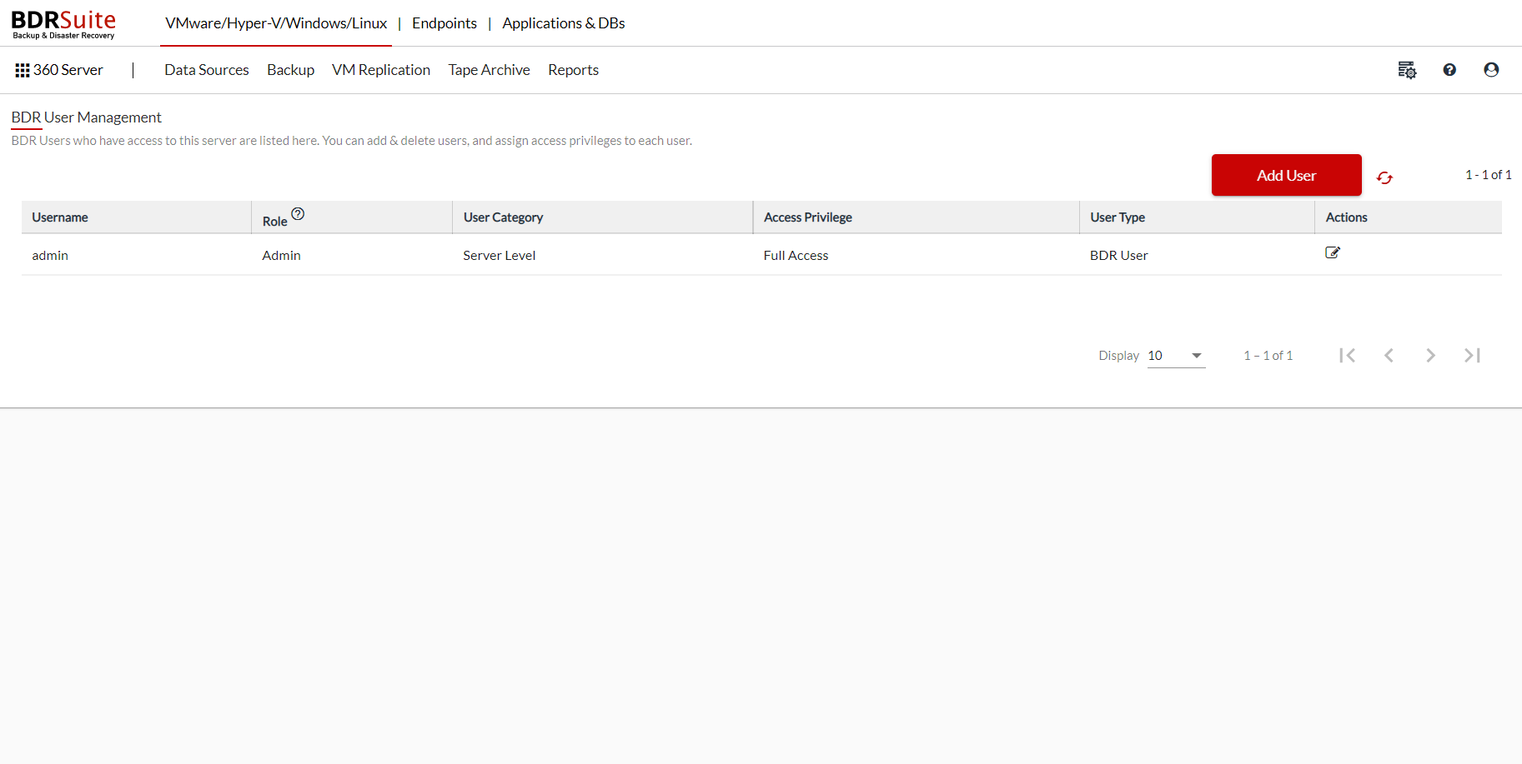Screen dimensions: 1522x764
Task: Click the Add User button
Action: pyautogui.click(x=1286, y=175)
